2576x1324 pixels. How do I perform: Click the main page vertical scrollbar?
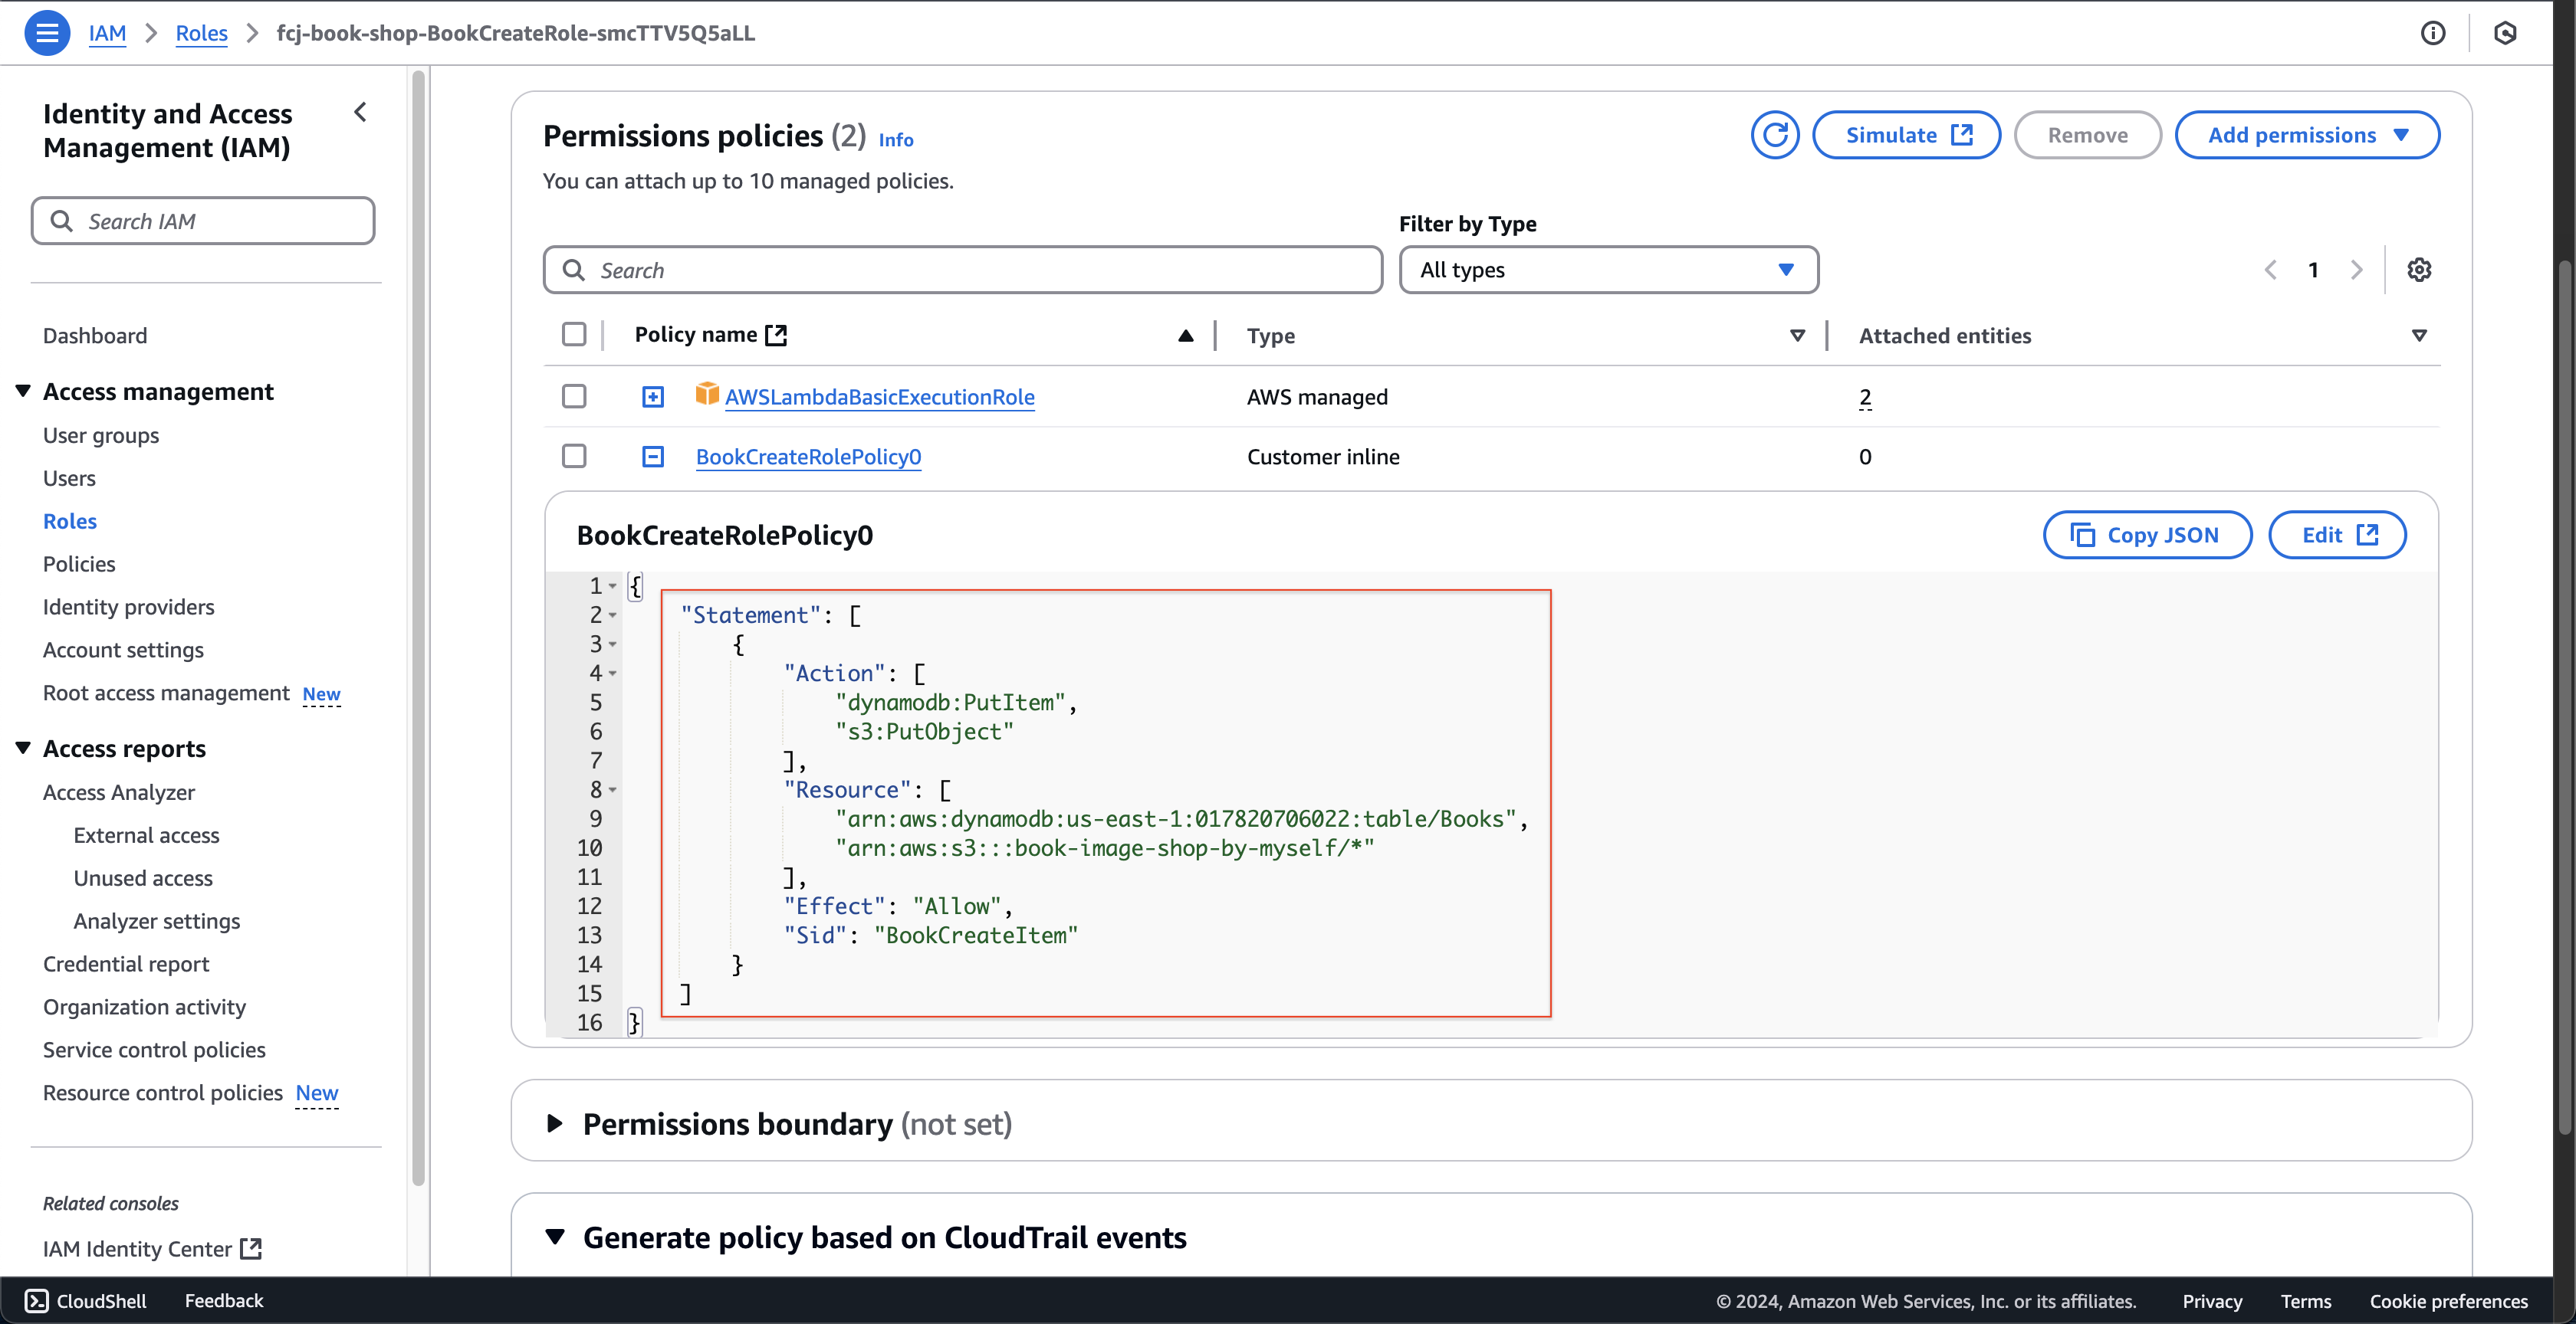[x=2566, y=696]
